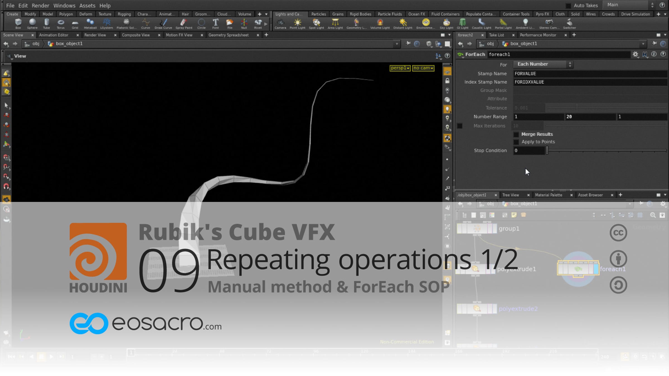Click the Stamp Name FORVALUE field
The image size is (669, 376).
click(x=590, y=74)
